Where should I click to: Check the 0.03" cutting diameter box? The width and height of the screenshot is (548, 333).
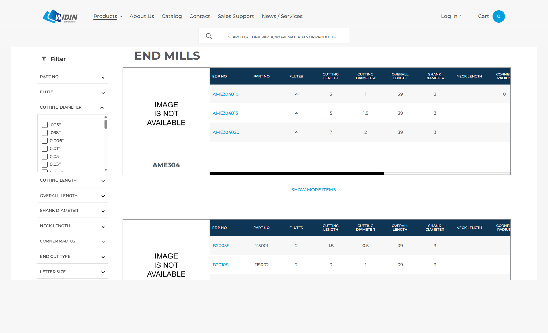coord(45,164)
